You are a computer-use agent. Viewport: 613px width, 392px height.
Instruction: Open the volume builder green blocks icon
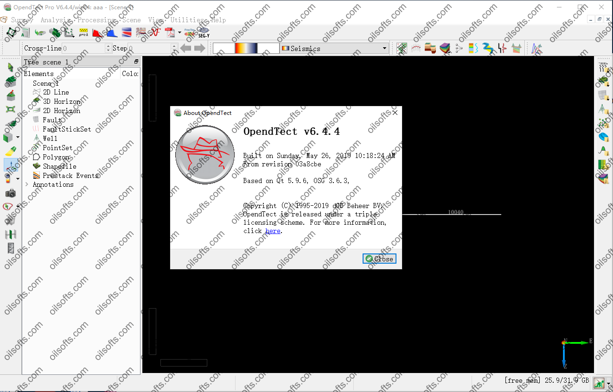55,32
